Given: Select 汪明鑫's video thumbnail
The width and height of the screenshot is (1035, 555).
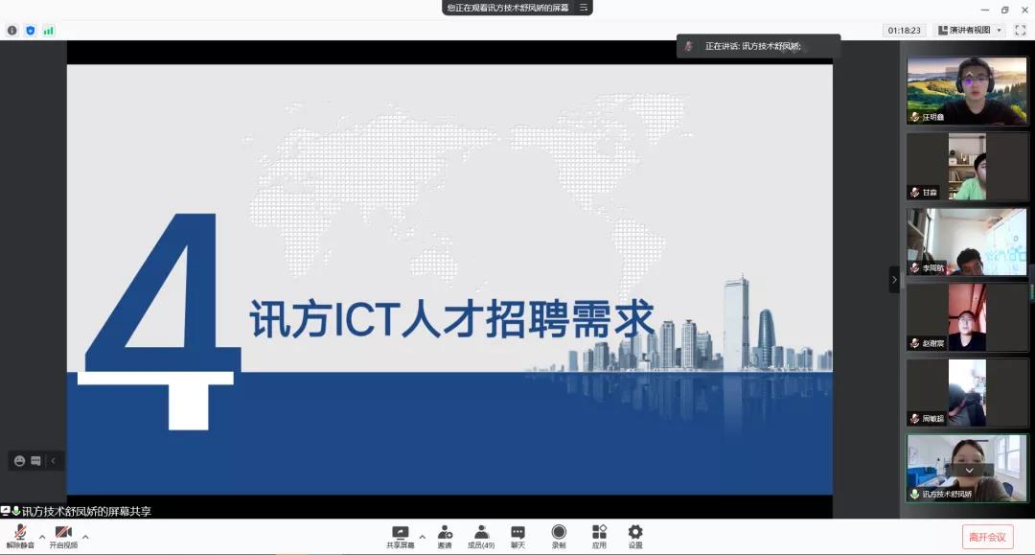Looking at the screenshot, I should pyautogui.click(x=966, y=89).
